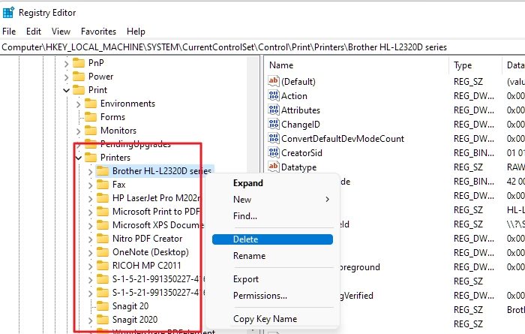Screen dimensions: 525x334
Task: Expand the Snagit 2020 chevron
Action: (x=91, y=320)
